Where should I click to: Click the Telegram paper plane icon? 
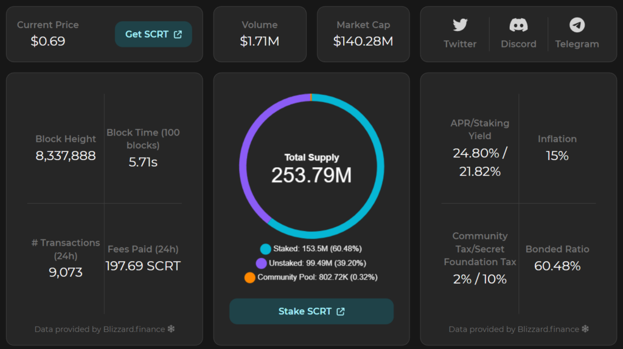point(577,25)
